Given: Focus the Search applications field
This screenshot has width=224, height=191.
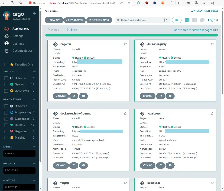Looking at the screenshot, I should (143, 20).
